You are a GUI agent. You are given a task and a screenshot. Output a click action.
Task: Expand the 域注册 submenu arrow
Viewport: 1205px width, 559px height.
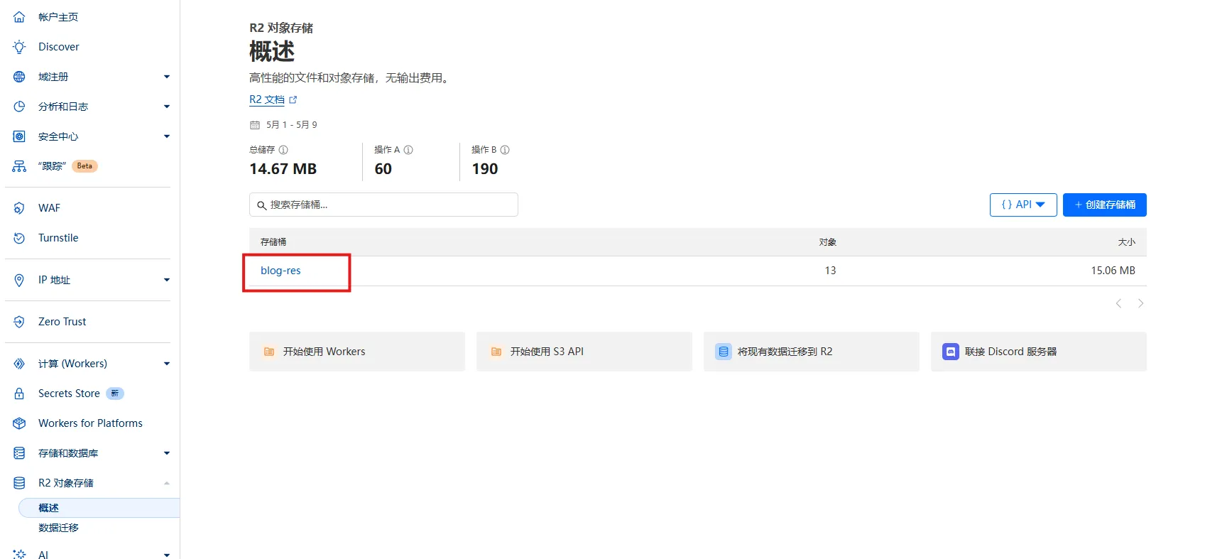[167, 77]
